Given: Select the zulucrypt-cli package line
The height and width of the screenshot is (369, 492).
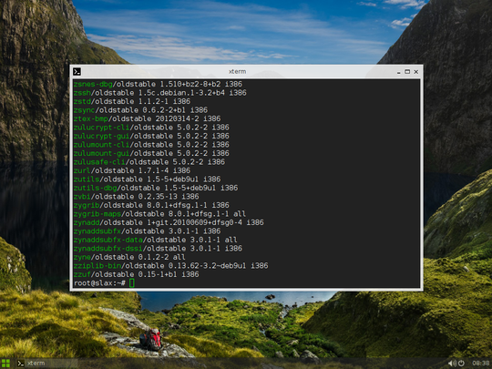Looking at the screenshot, I should (x=151, y=128).
